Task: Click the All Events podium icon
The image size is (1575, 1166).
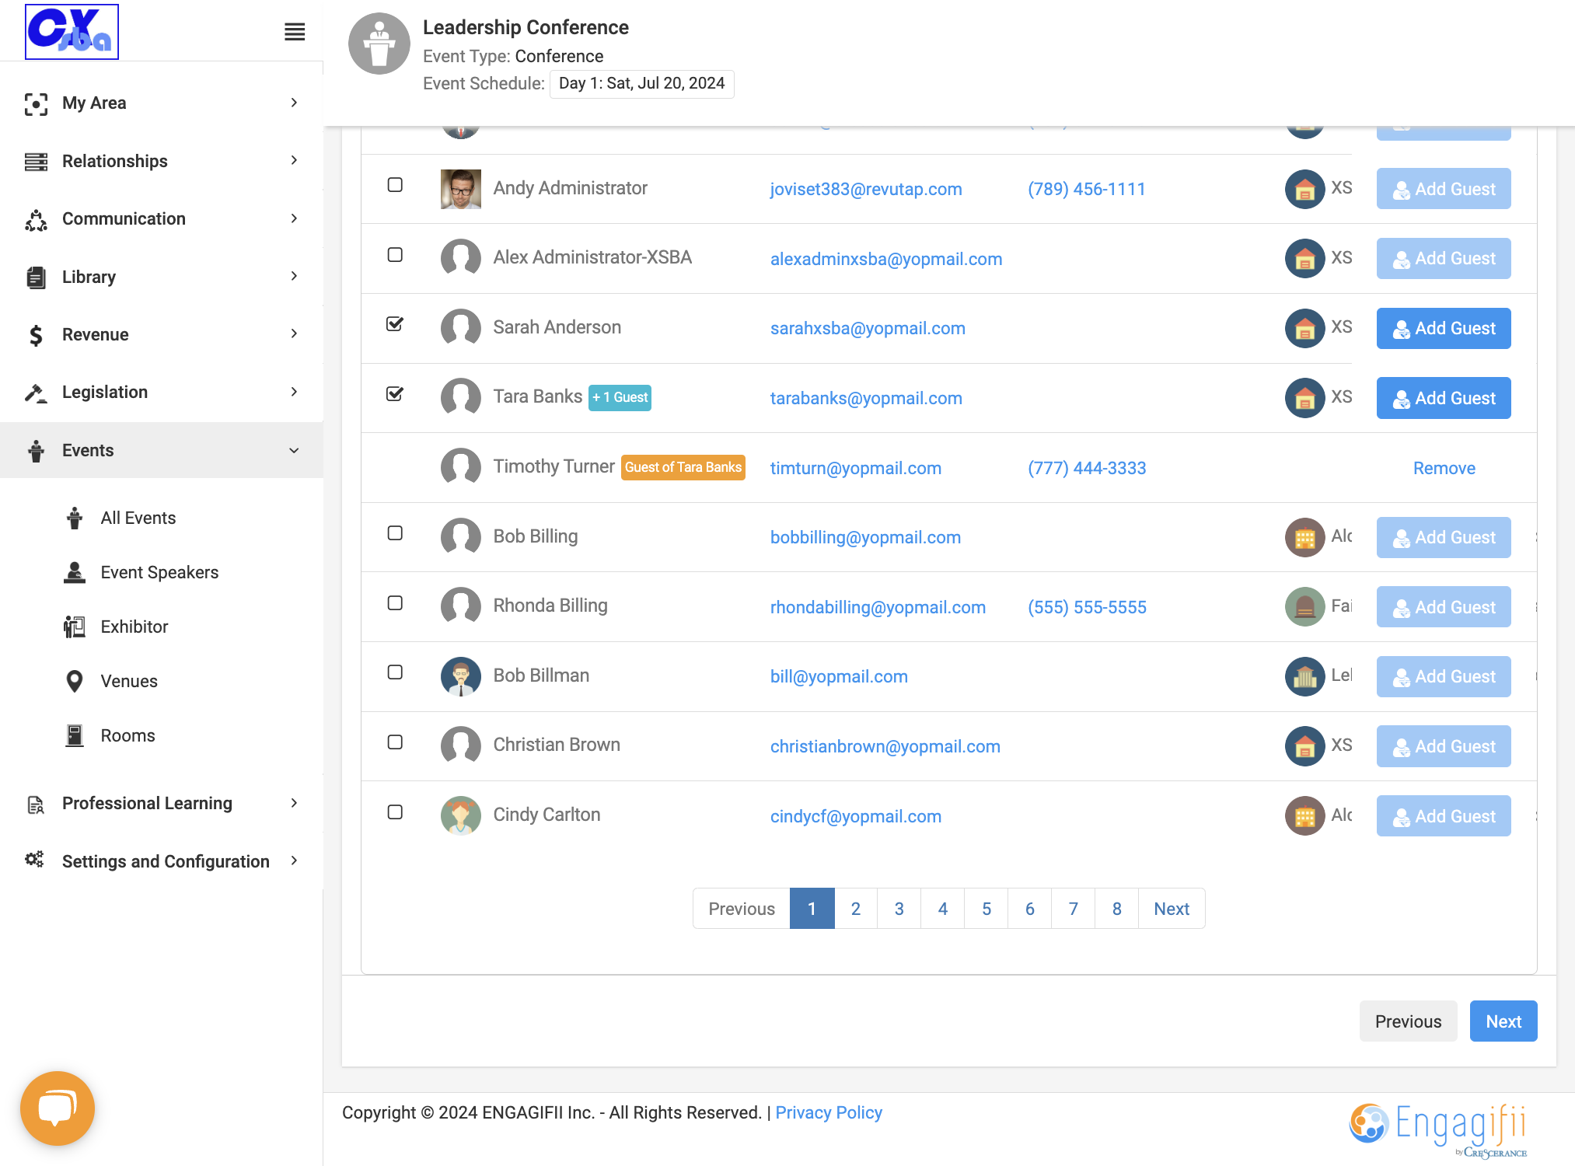Action: 75,518
